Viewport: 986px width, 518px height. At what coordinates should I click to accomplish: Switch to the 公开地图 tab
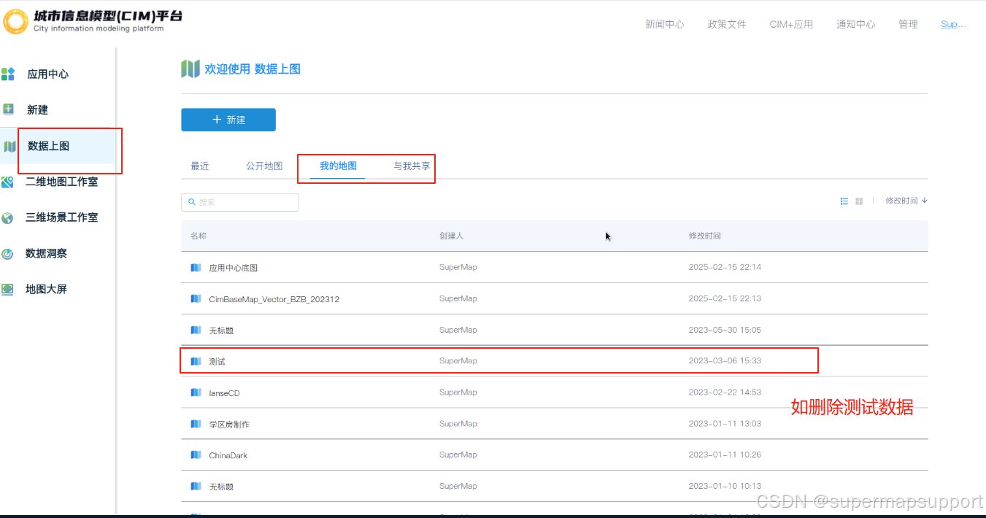tap(264, 166)
